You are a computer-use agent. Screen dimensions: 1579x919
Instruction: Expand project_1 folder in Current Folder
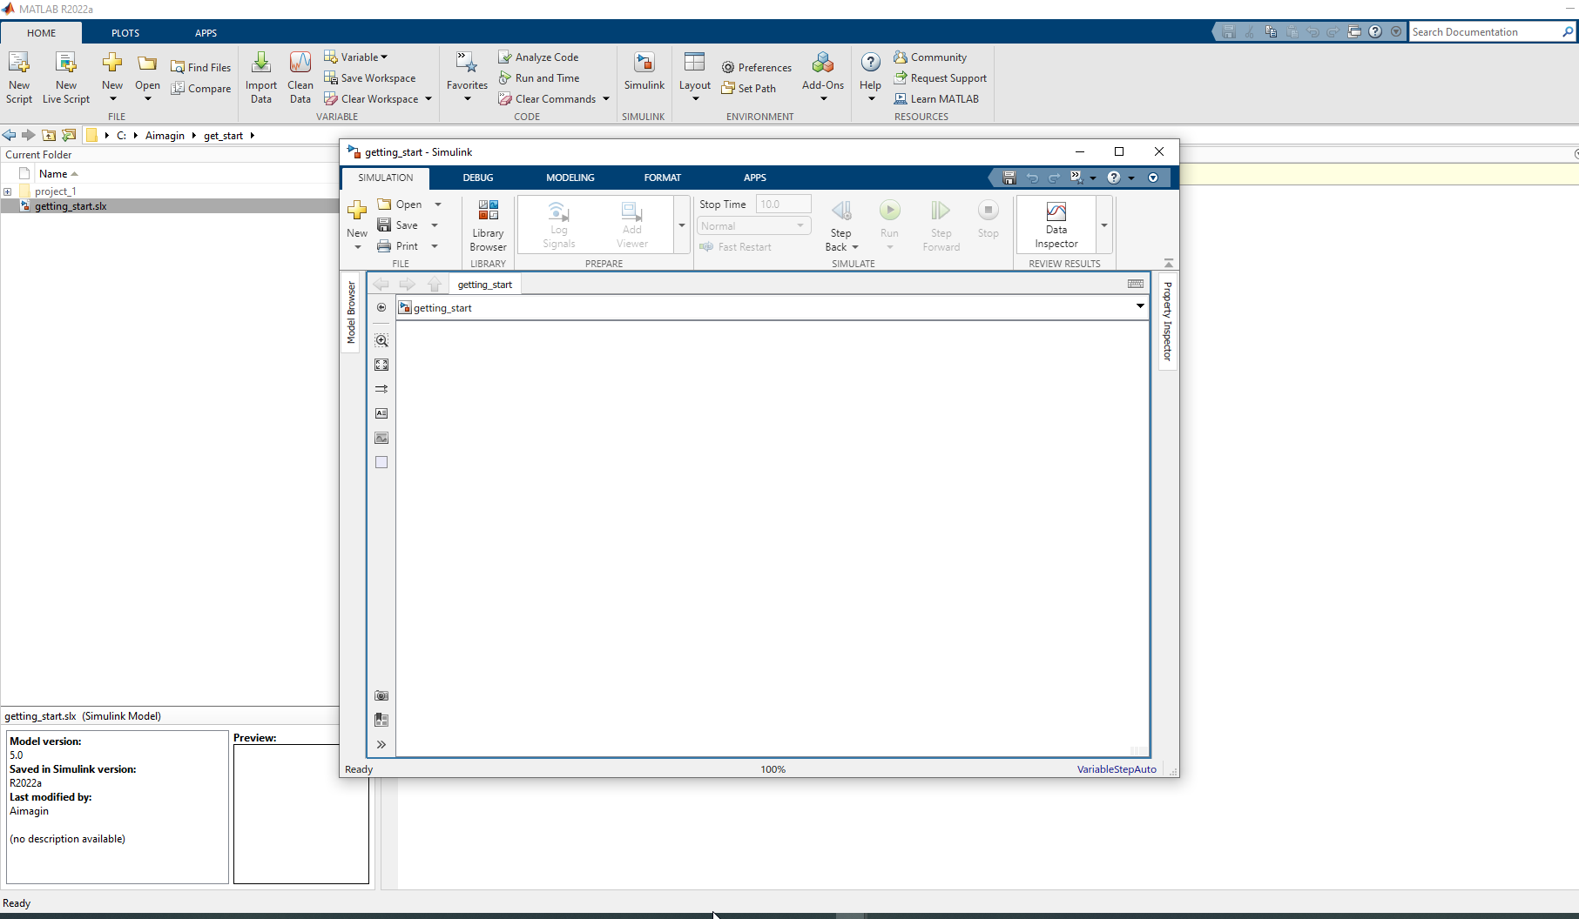(x=8, y=191)
